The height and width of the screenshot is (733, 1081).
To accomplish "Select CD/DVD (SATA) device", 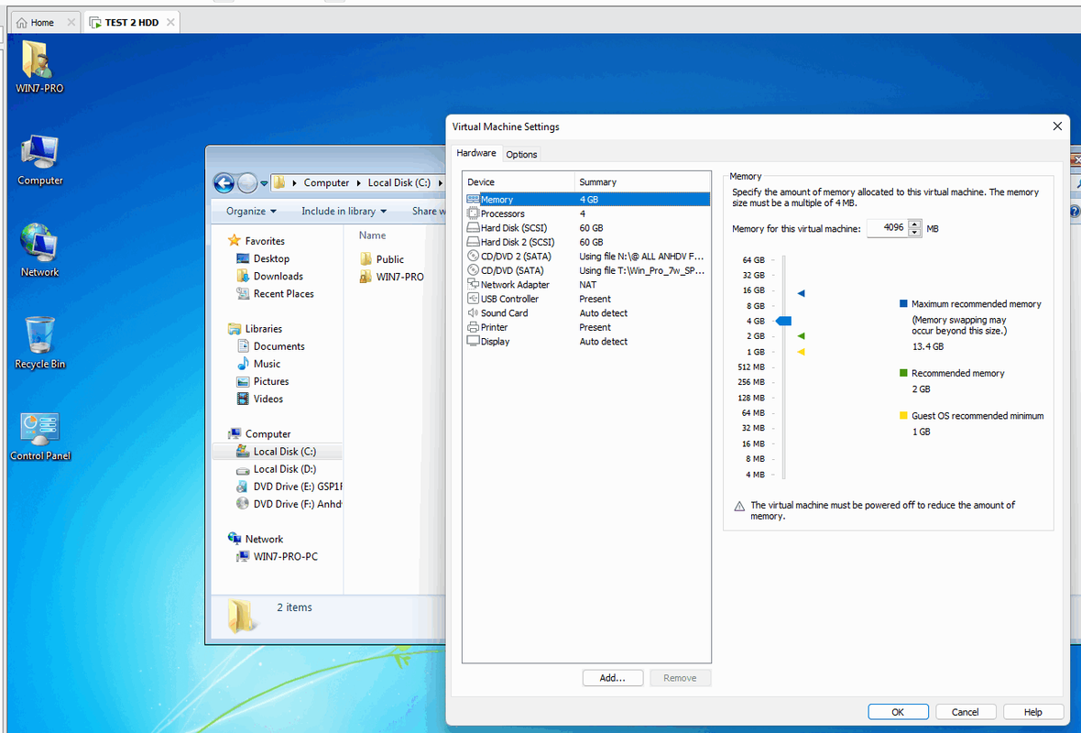I will coord(587,270).
